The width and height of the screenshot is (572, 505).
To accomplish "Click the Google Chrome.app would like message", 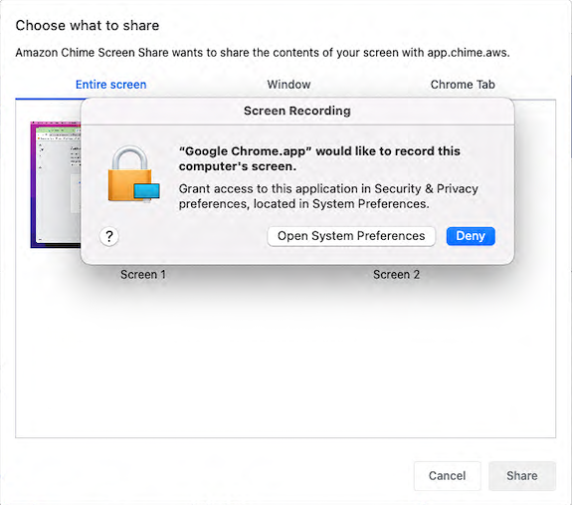I will (x=319, y=158).
